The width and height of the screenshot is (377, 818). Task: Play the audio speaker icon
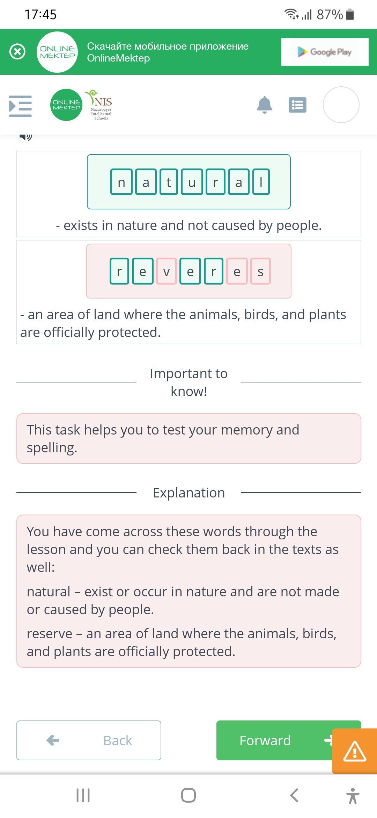pyautogui.click(x=25, y=136)
